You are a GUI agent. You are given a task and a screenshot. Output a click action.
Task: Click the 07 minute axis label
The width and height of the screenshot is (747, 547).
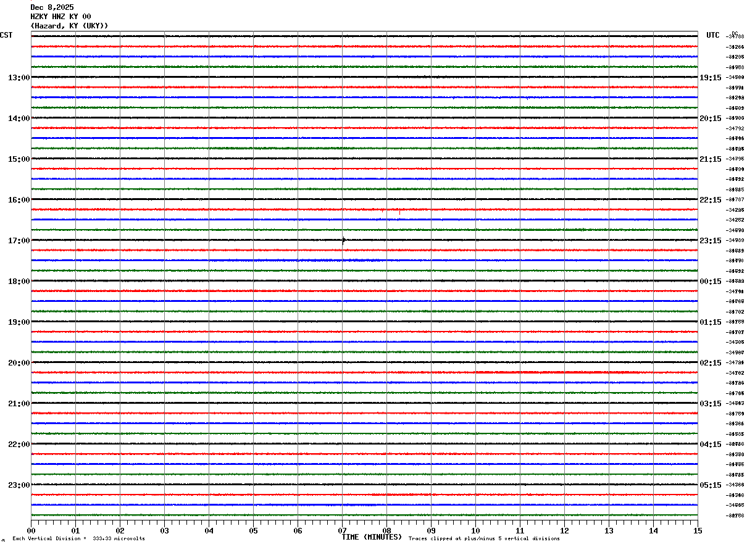(342, 530)
